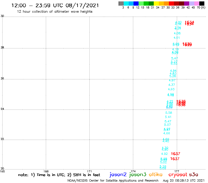Select the pure blue swatch in the legend bar

[x=136, y=3]
